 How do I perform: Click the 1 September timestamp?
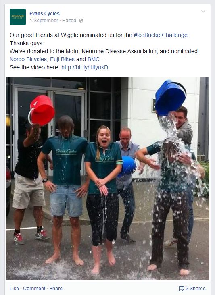pyautogui.click(x=44, y=21)
